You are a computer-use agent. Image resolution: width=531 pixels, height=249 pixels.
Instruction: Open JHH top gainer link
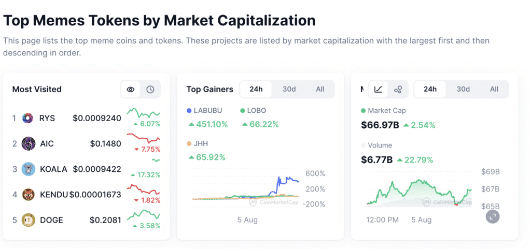click(201, 143)
